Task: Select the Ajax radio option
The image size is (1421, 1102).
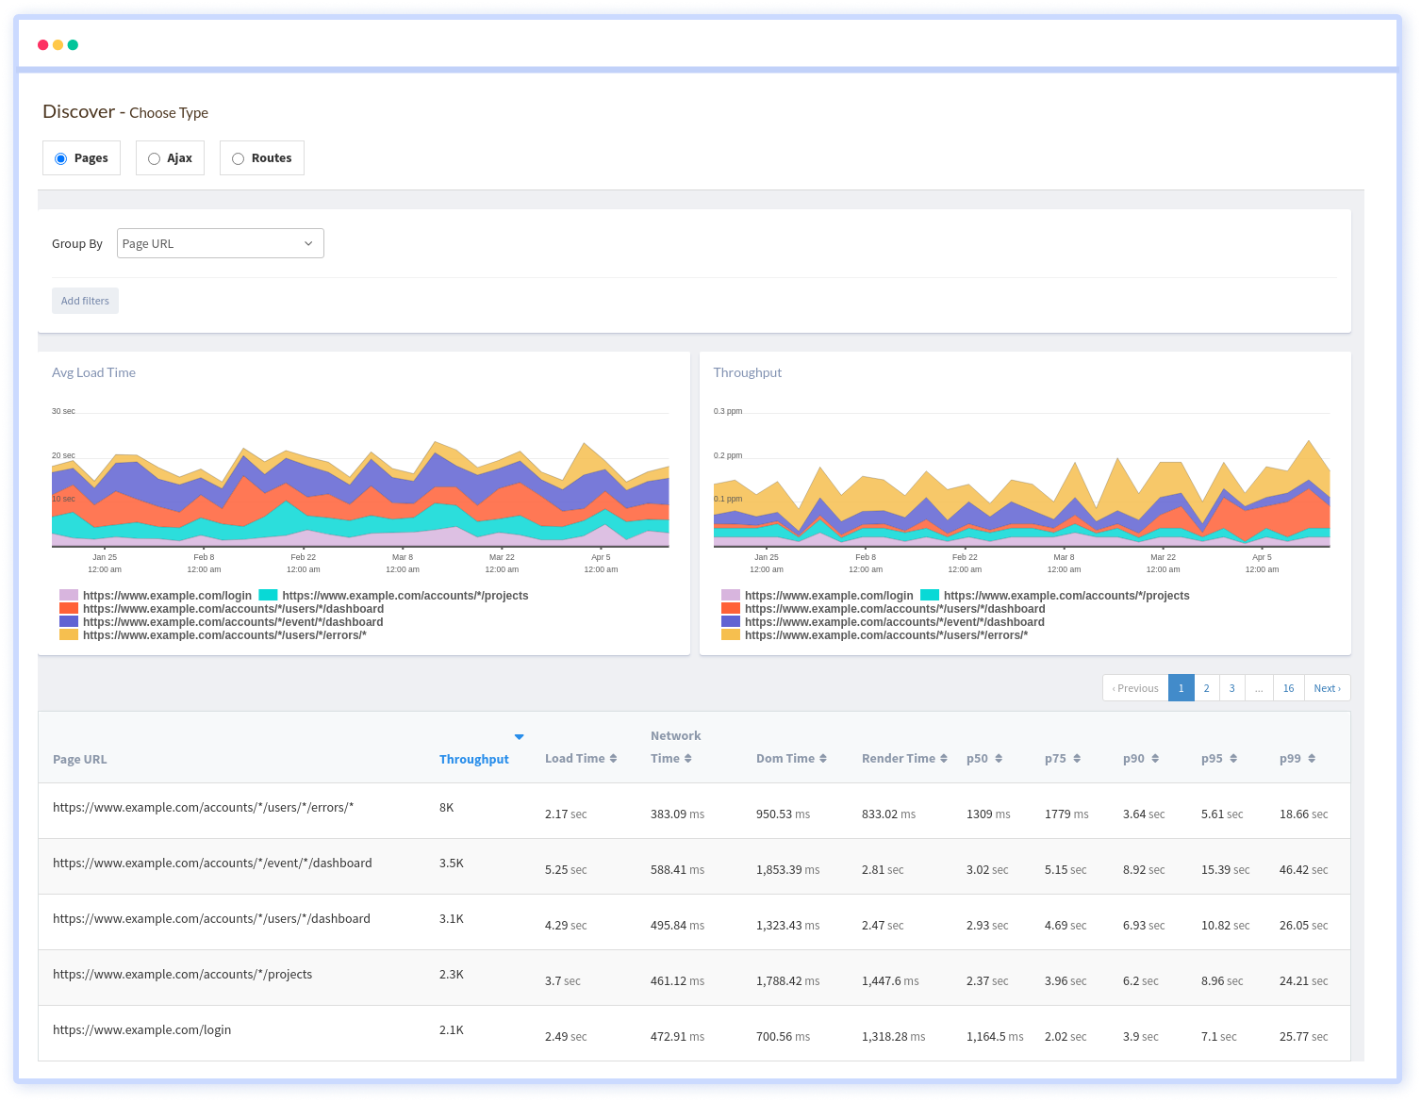Action: (154, 158)
